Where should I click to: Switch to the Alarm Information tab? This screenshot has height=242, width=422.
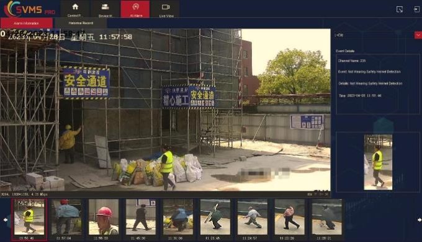(26, 24)
